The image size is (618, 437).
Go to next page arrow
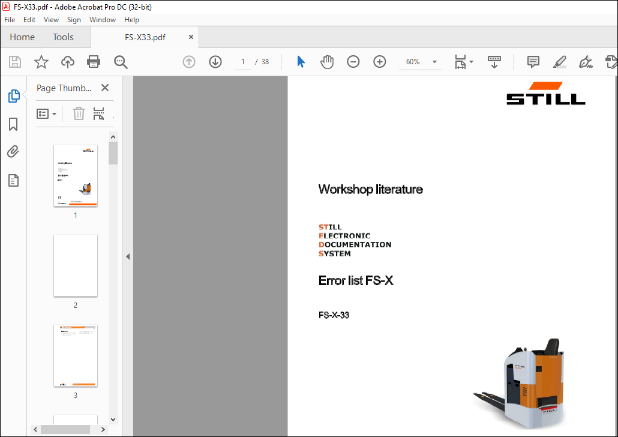click(215, 62)
